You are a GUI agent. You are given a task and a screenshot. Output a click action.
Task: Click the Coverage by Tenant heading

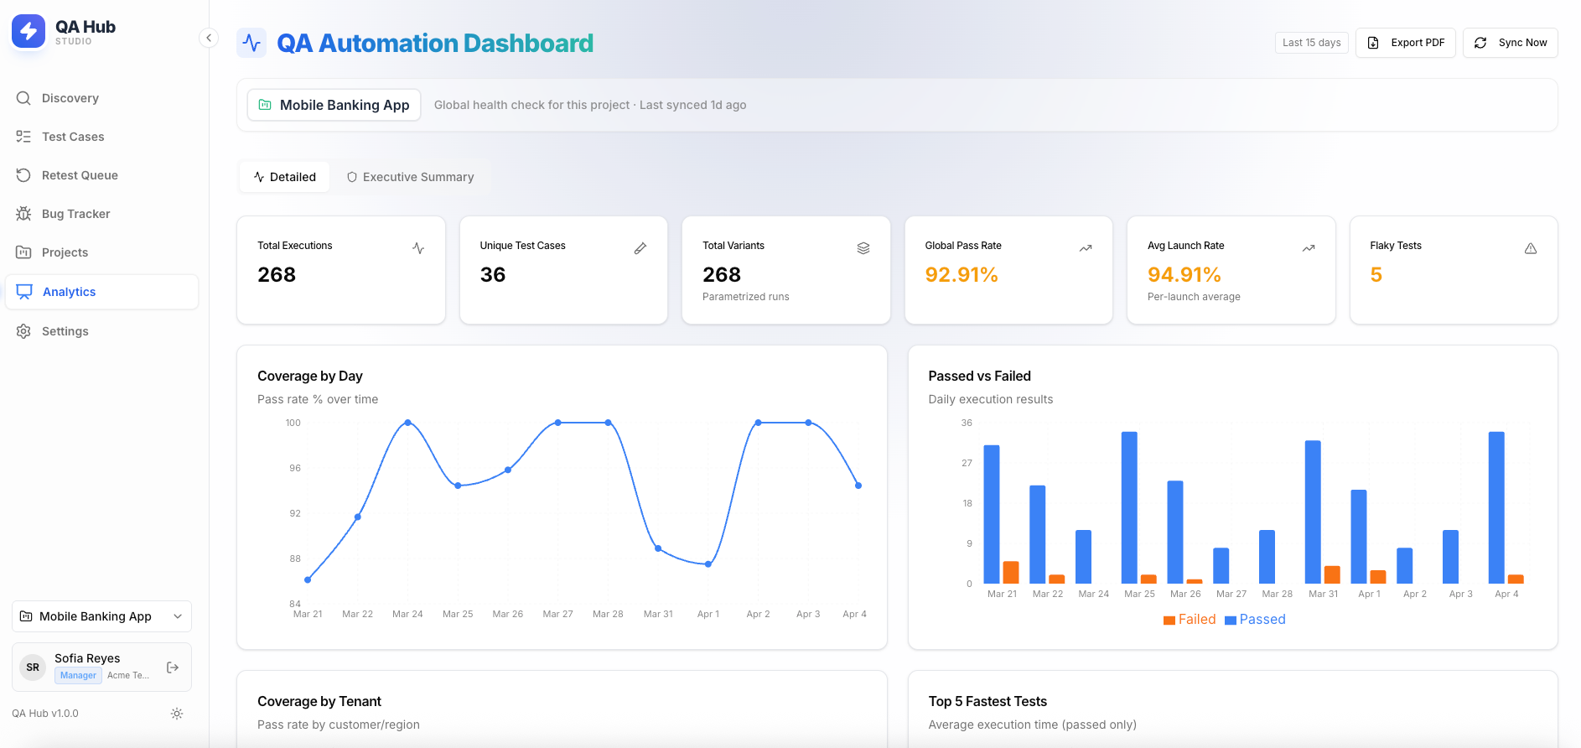[x=319, y=701]
